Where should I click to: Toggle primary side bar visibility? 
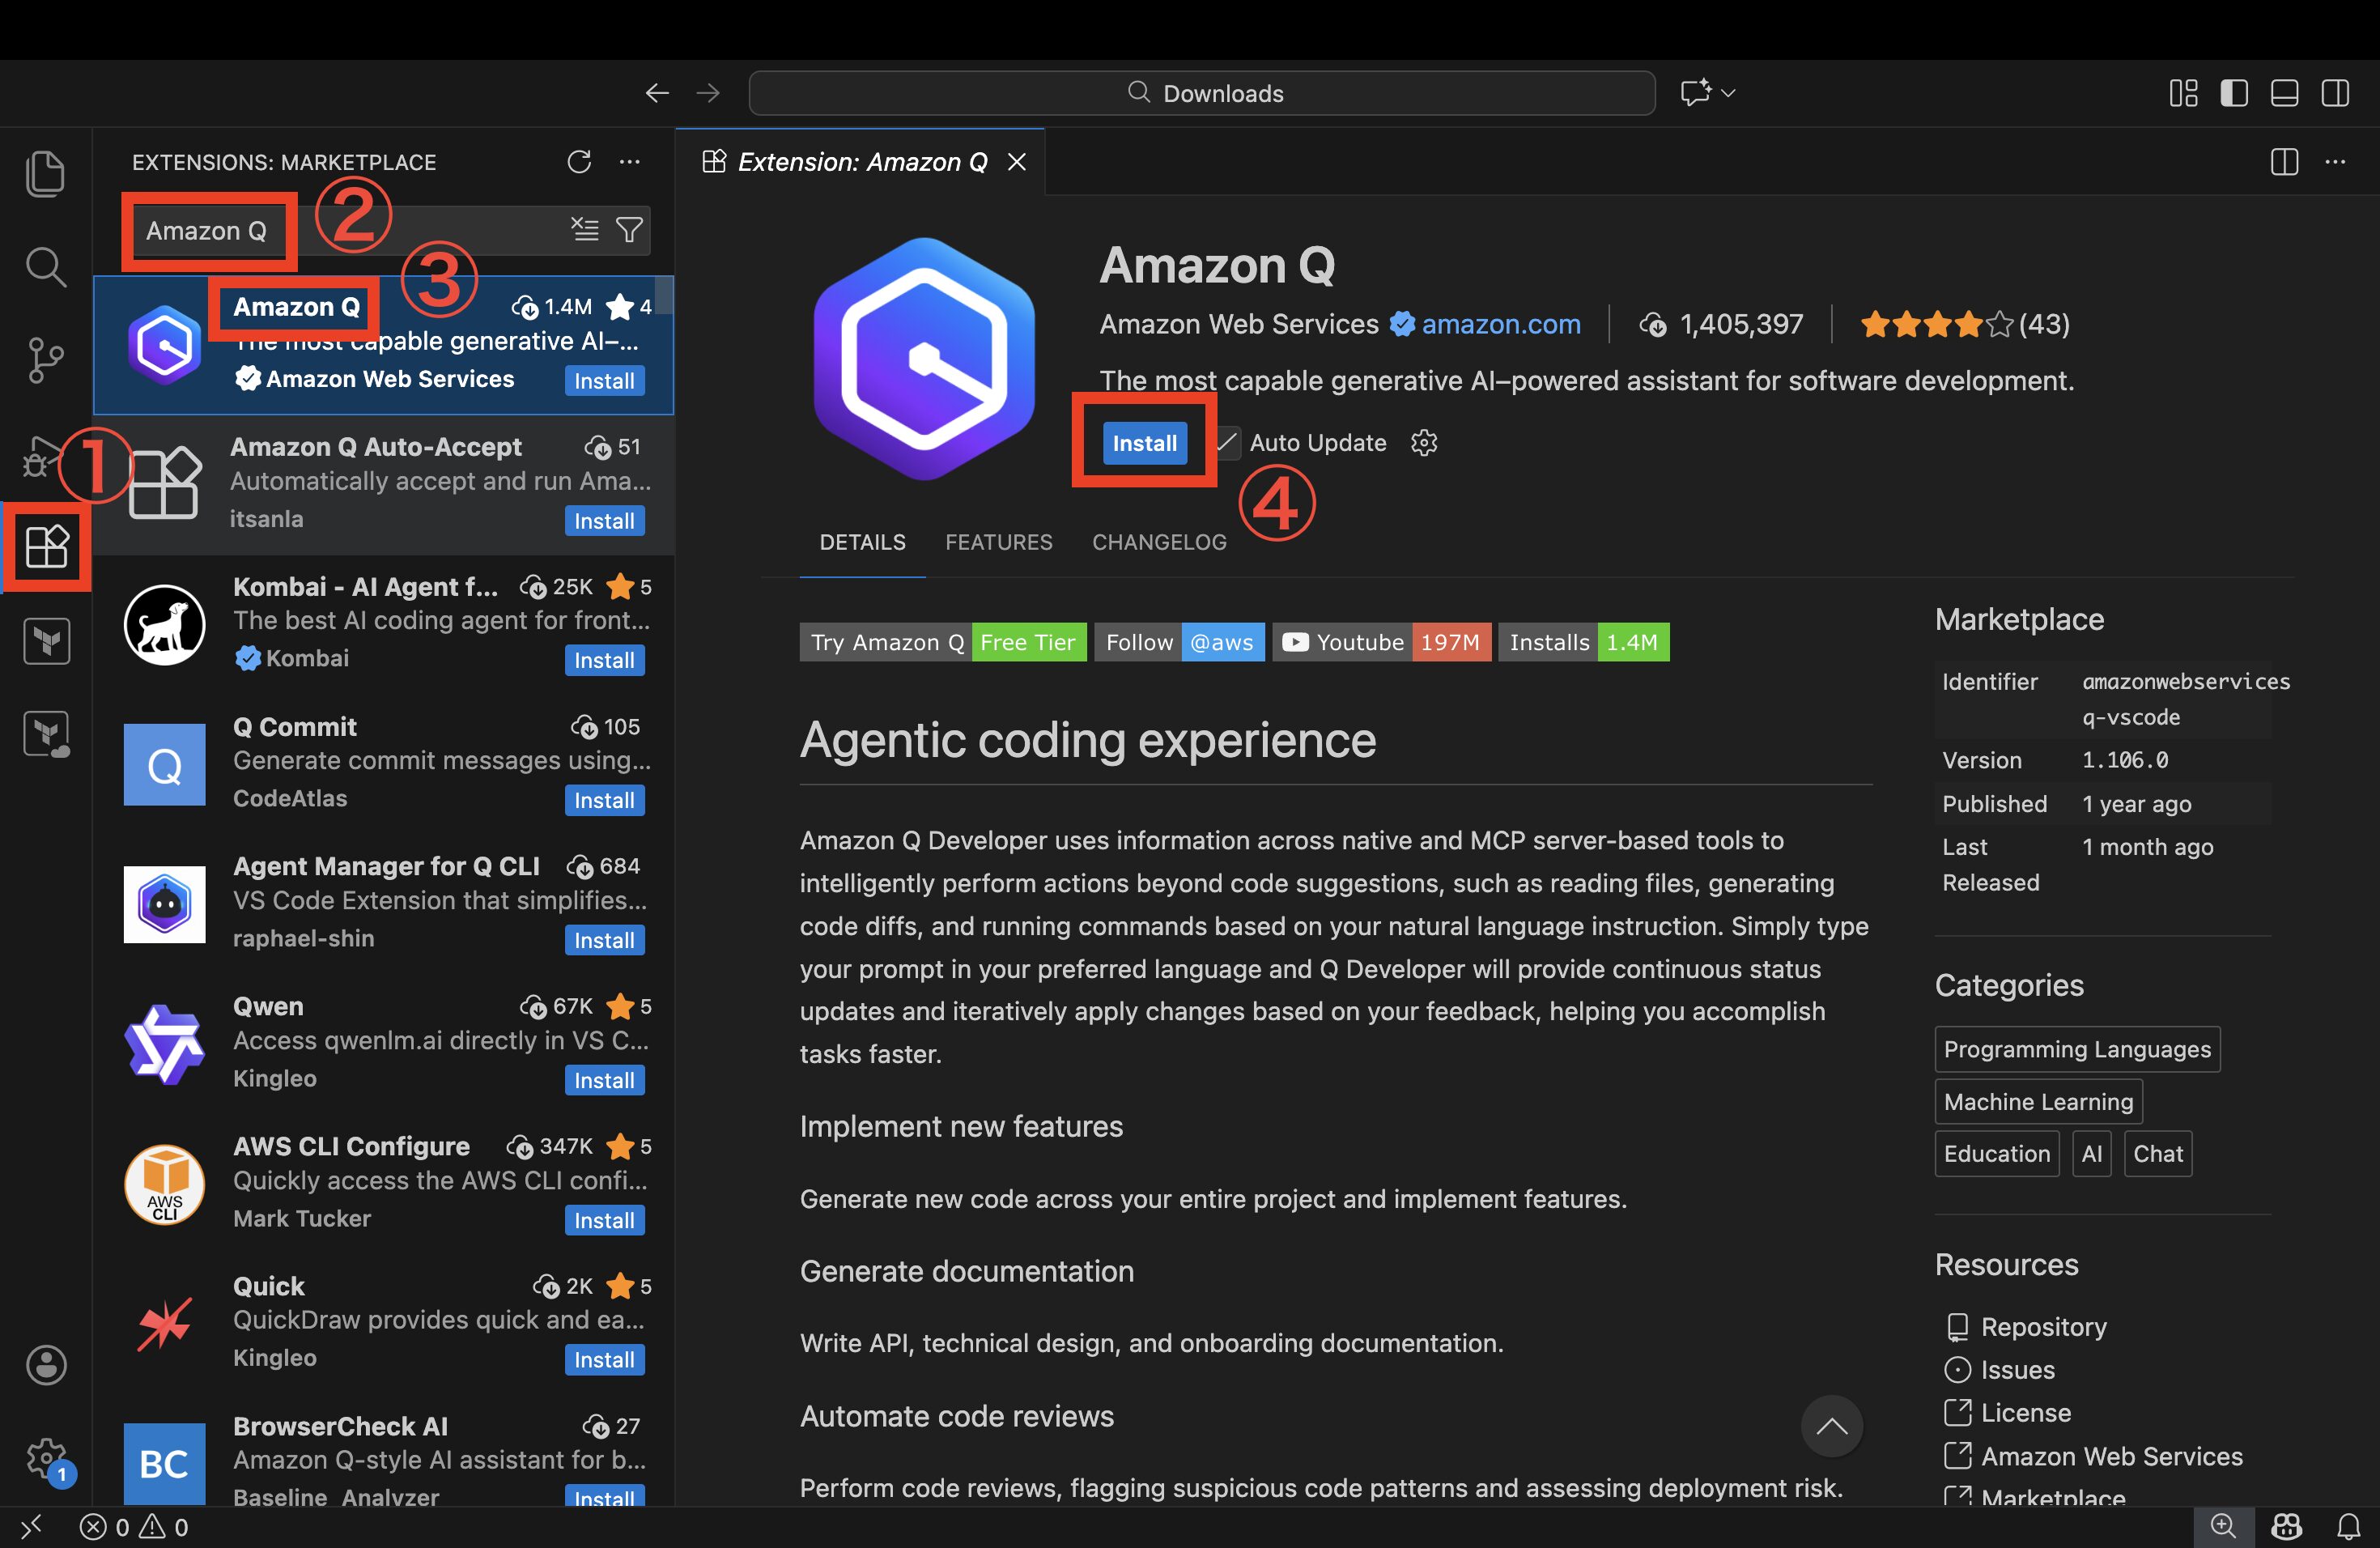click(x=2233, y=93)
